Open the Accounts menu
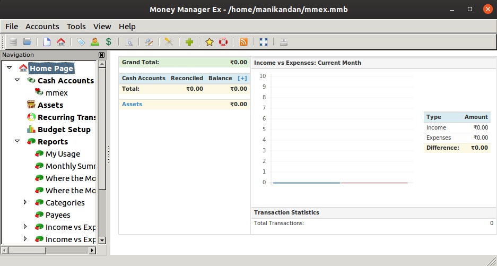This screenshot has height=266, width=497. coord(42,27)
